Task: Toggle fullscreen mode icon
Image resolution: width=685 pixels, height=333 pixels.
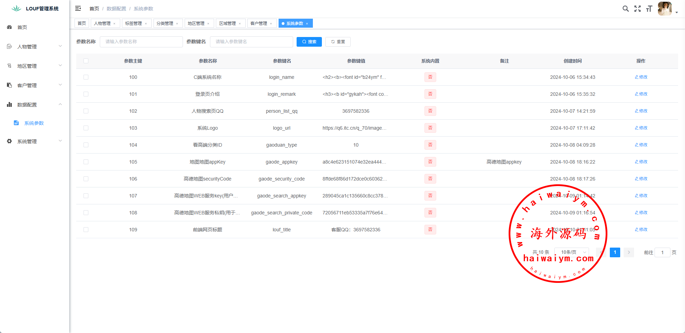Action: pyautogui.click(x=638, y=9)
